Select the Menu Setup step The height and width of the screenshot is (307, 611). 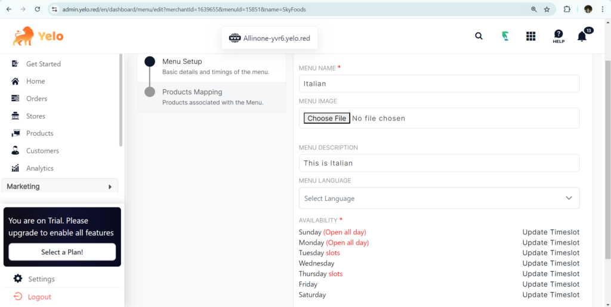[x=212, y=66]
